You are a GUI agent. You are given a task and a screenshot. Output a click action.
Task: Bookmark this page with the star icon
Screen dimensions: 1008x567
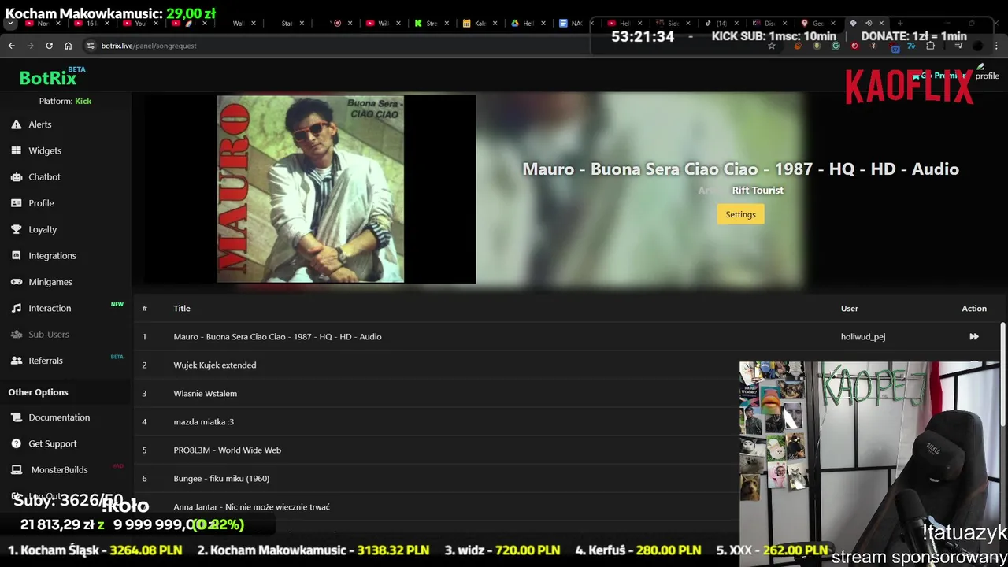[x=772, y=46]
